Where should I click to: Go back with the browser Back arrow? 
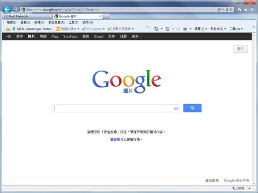(x=7, y=9)
